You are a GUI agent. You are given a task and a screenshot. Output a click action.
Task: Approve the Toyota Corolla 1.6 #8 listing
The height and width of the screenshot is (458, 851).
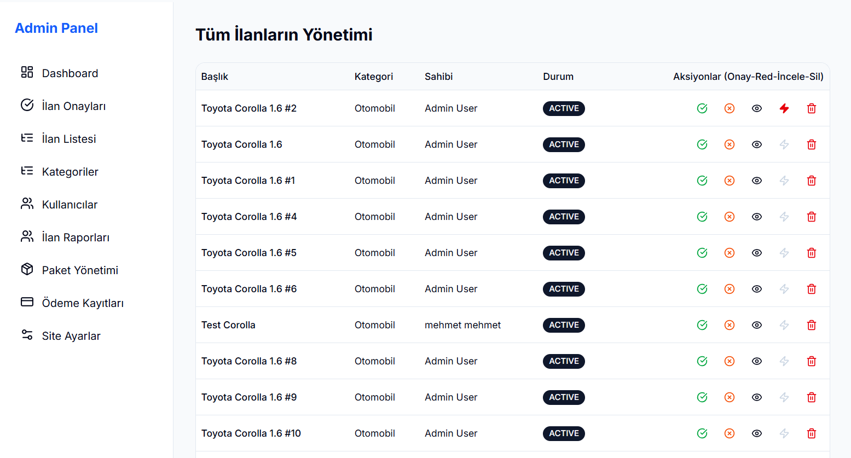click(702, 361)
